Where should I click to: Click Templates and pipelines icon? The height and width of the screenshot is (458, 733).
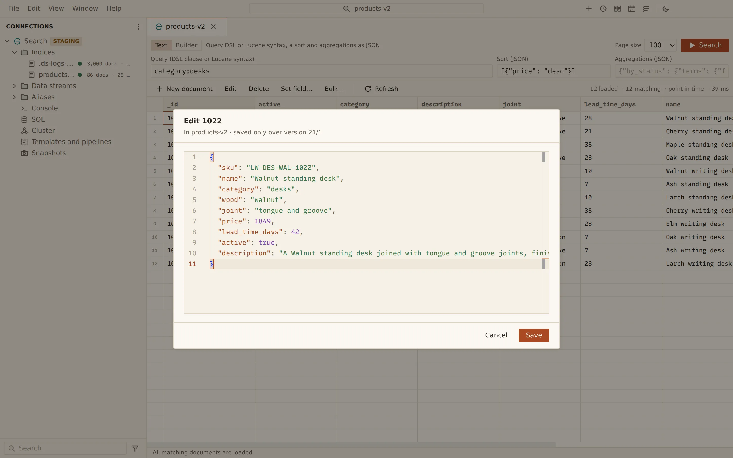click(x=24, y=142)
